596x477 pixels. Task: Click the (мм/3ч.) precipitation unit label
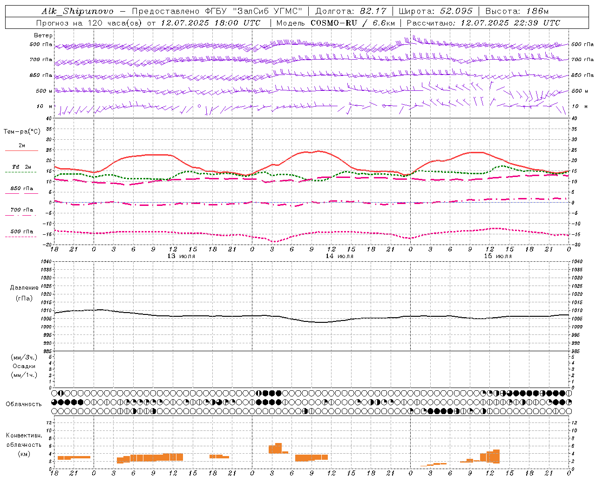[24, 357]
